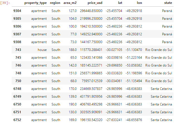Click area value 188.0
The height and width of the screenshot is (123, 185).
(72, 50)
